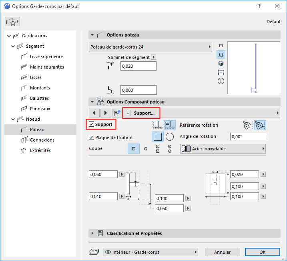
Task: Select 3D cube preview icon
Action: [x=221, y=63]
